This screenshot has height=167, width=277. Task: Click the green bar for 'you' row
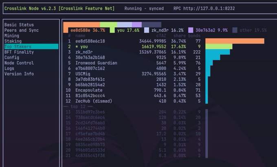coord(219,46)
